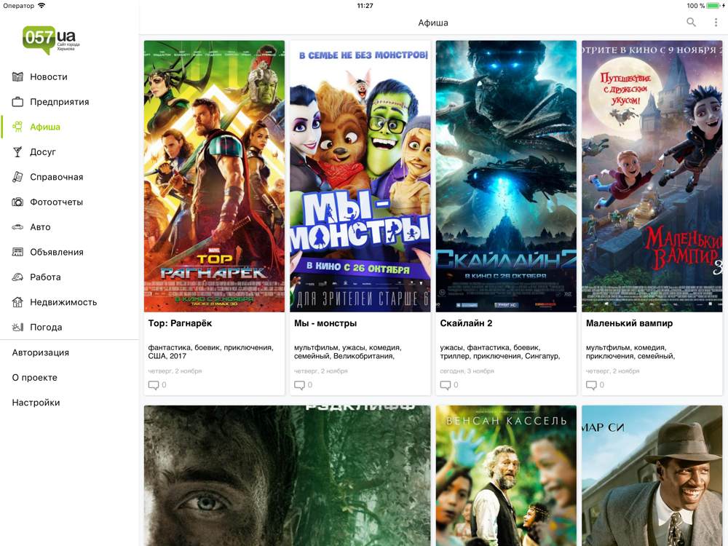
Task: Tap the Маленький вампир movie poster
Action: (x=652, y=176)
